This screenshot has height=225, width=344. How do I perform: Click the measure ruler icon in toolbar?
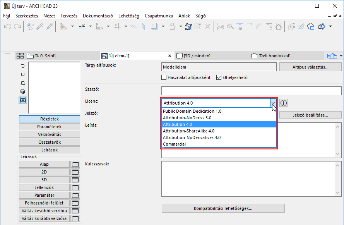coord(198,26)
